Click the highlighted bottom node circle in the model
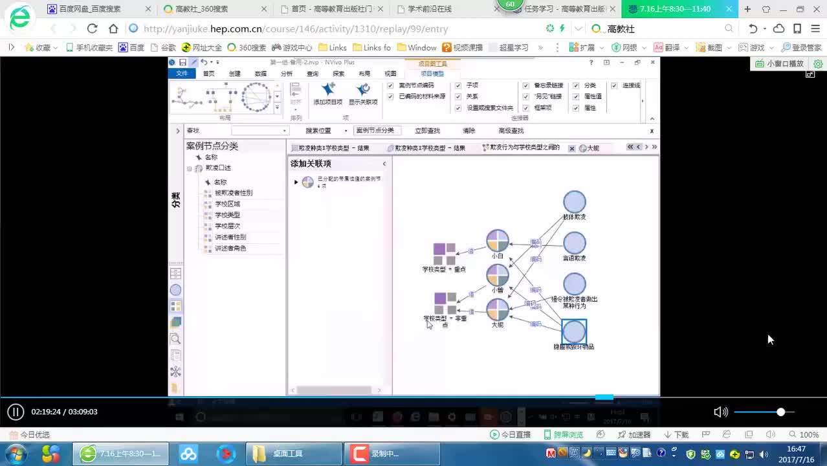Viewport: 827px width, 466px height. pos(574,331)
